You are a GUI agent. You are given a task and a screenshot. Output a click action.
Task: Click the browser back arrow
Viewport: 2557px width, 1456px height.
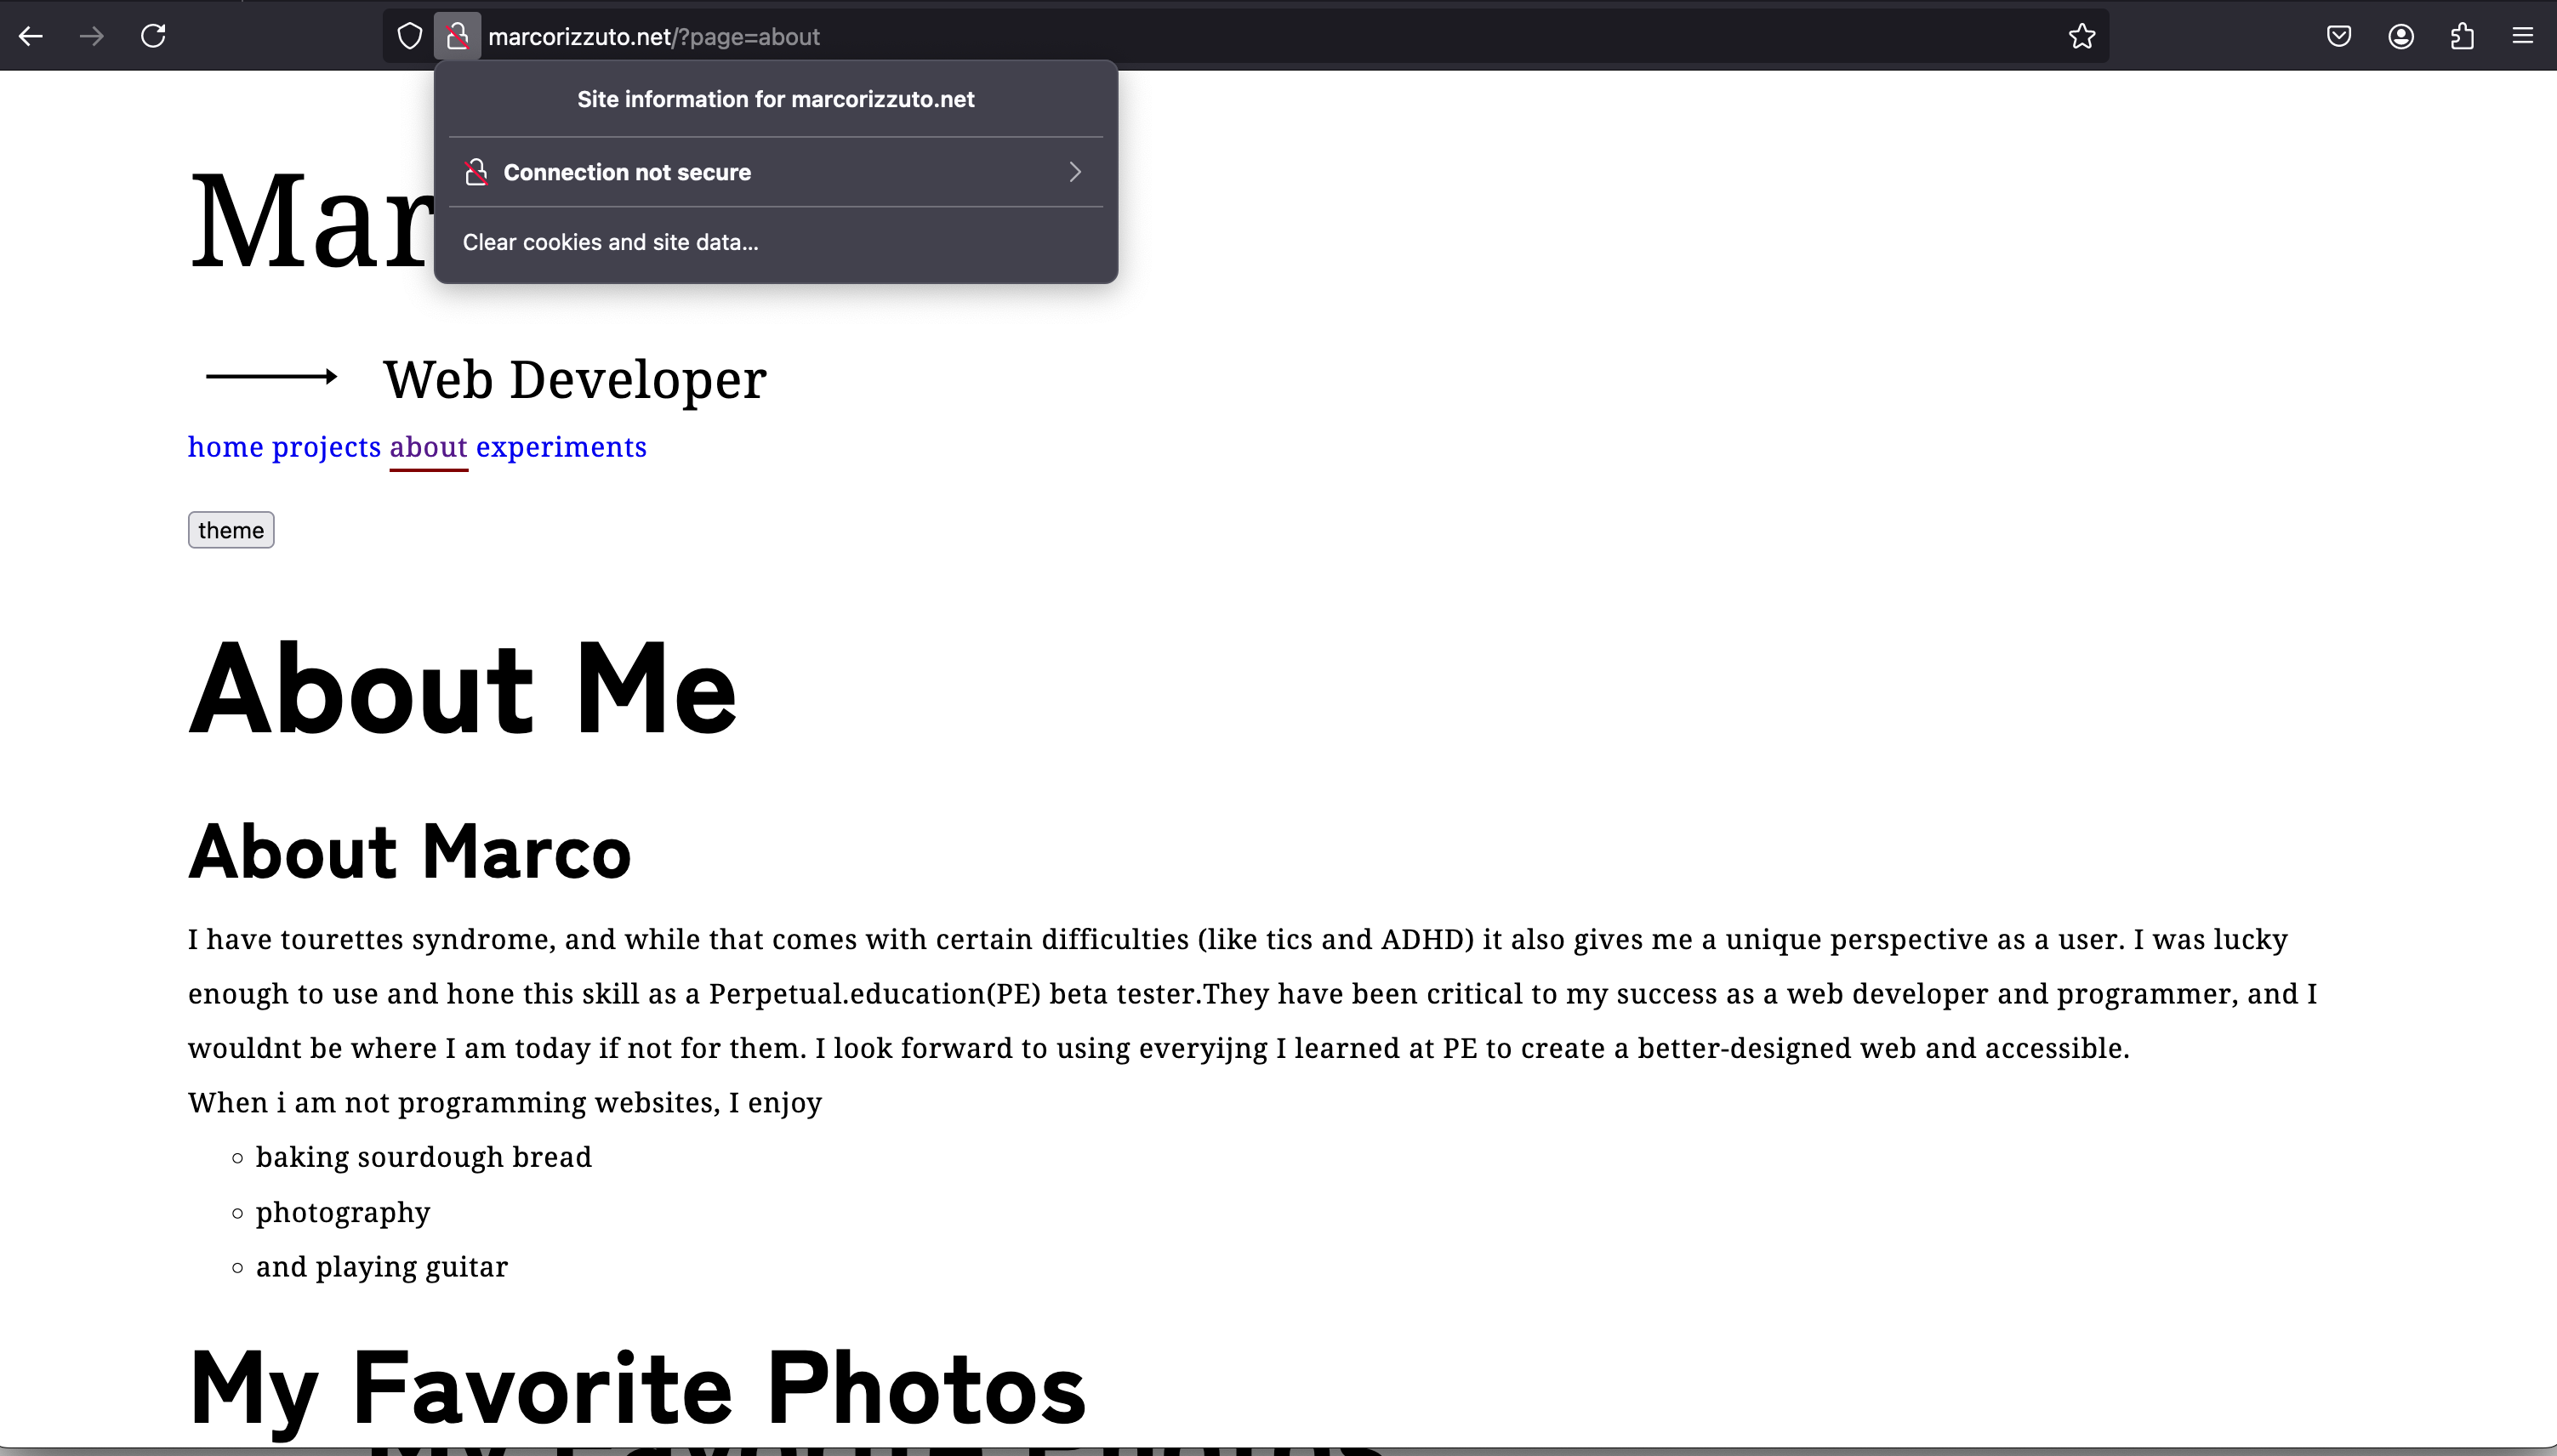coord(31,37)
